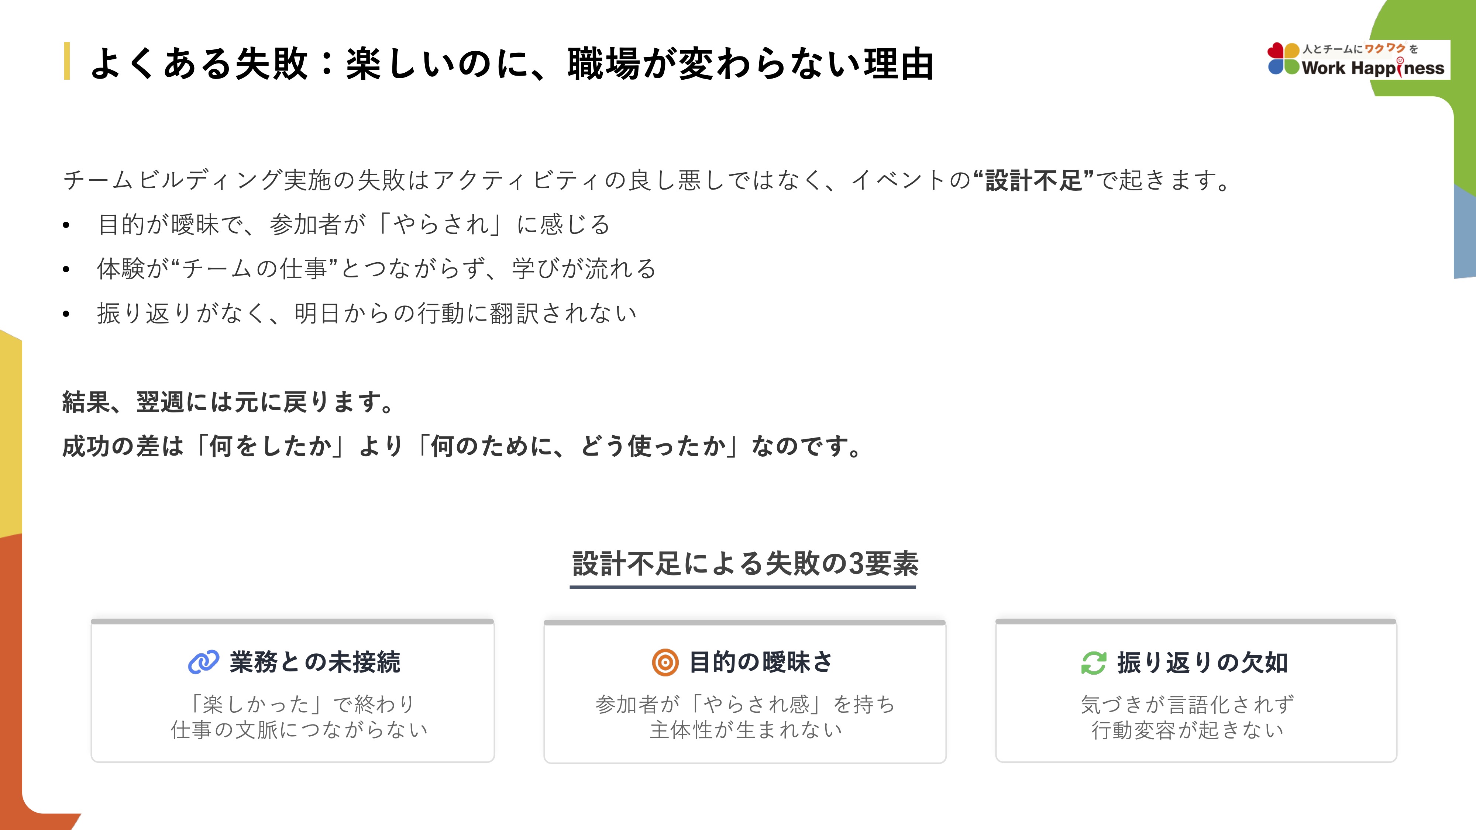Click the 目的の曖昧さ card heading
Screen dimensions: 1476x830
point(760,662)
